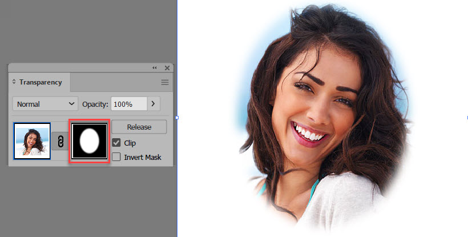The image size is (468, 237).
Task: Uncheck the Clip checkbox
Action: [x=116, y=143]
